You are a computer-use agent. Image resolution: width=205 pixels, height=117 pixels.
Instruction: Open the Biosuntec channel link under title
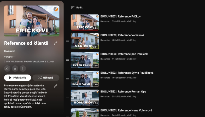[x=10, y=51]
